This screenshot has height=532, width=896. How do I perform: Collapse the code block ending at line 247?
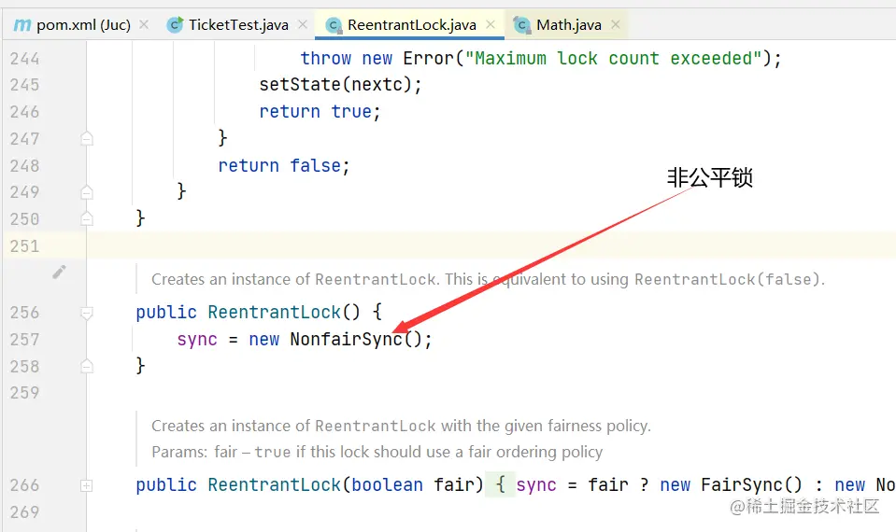coord(87,138)
